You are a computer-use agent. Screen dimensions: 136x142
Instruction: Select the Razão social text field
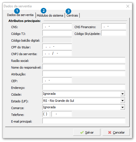pos(84,60)
